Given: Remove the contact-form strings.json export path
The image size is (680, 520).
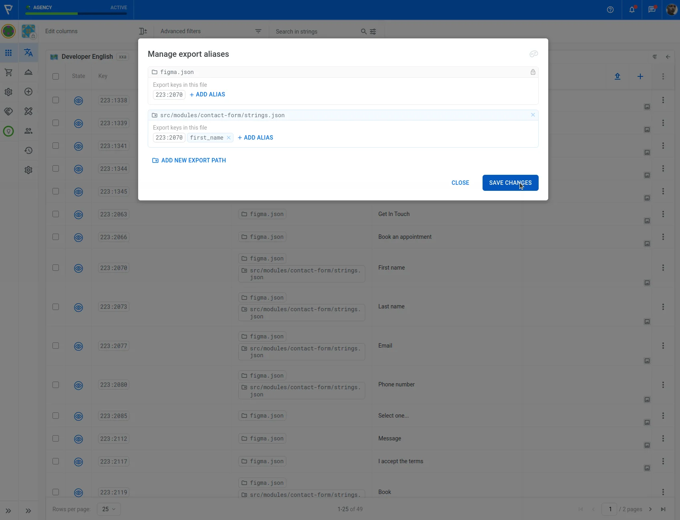Looking at the screenshot, I should tap(533, 115).
